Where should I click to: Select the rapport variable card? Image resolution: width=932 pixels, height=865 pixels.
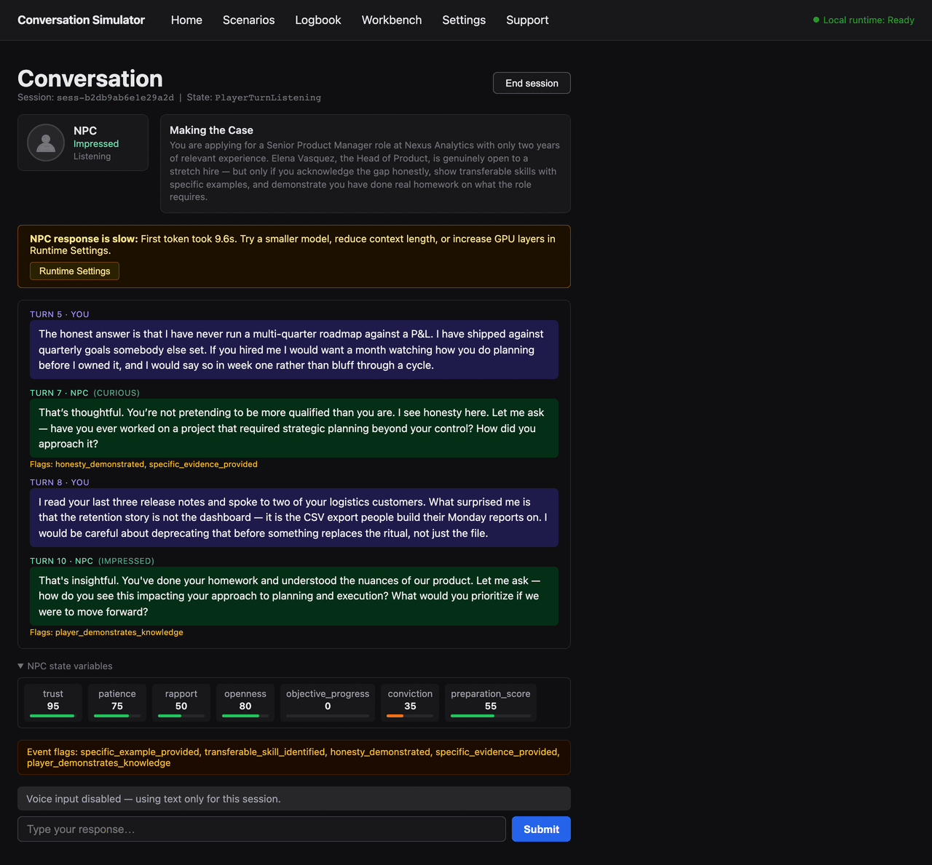(181, 703)
